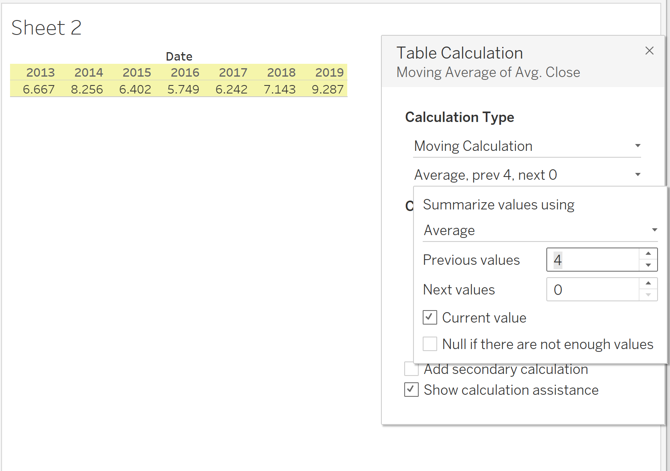Increase Next values using up arrow

[x=648, y=283]
